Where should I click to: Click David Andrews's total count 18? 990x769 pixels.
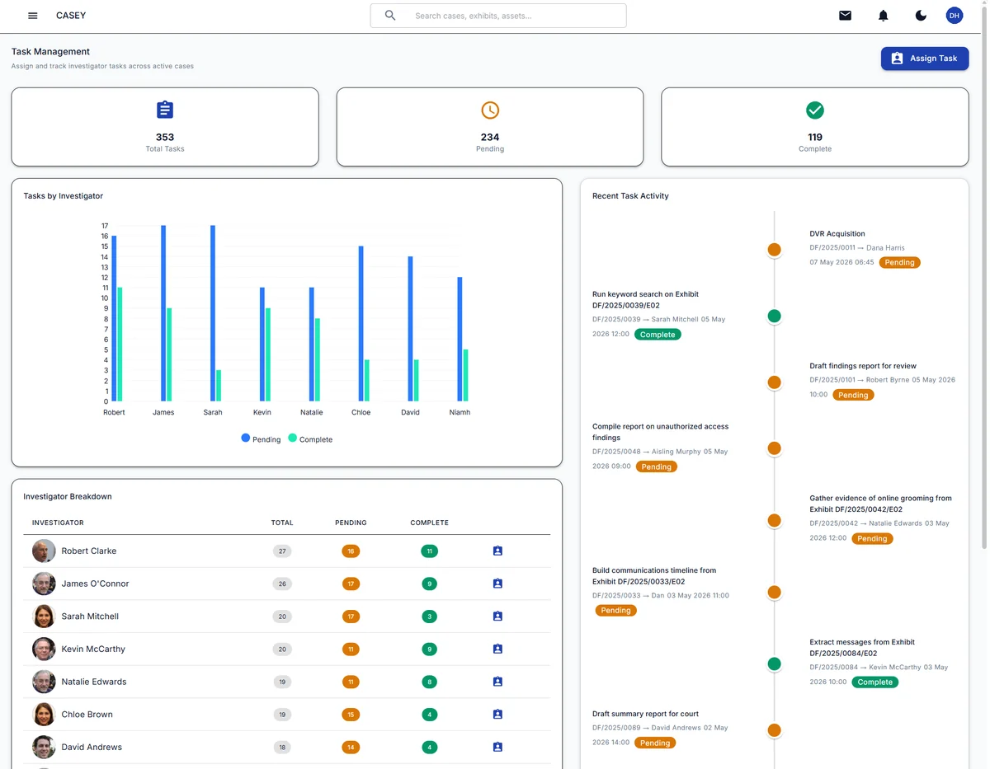coord(282,748)
